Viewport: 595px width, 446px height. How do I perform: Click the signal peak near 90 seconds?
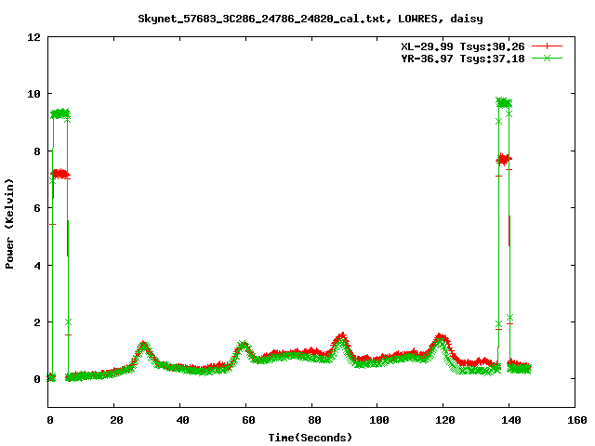pos(341,338)
